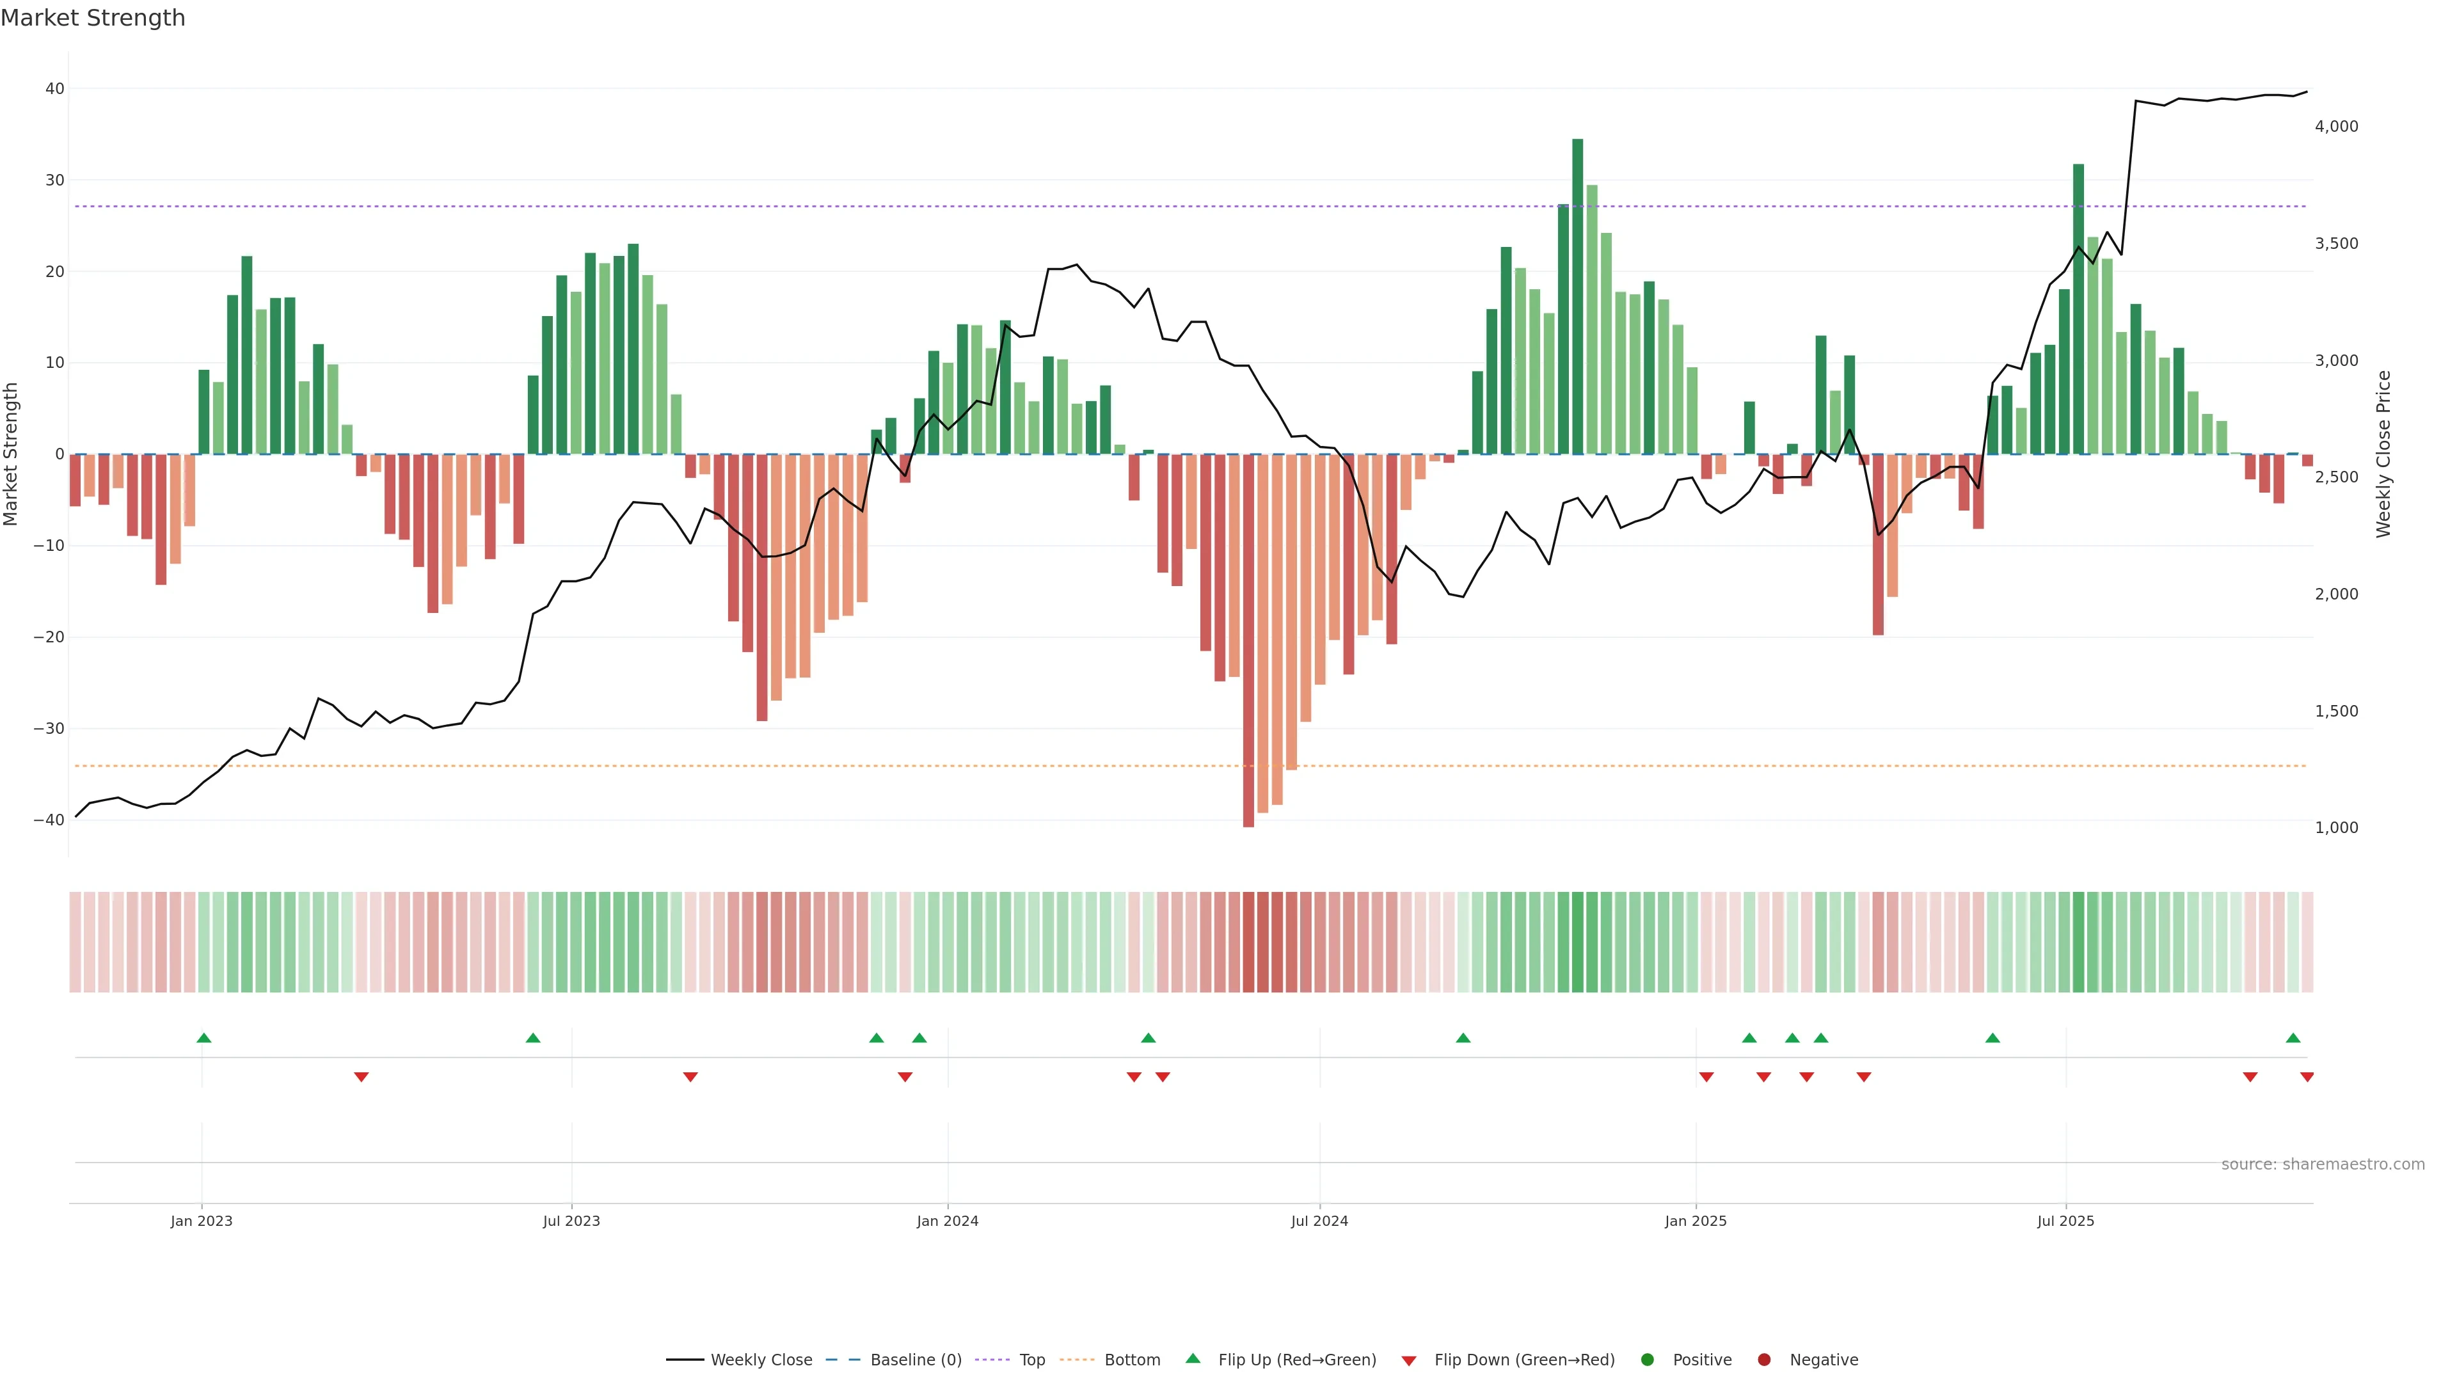Click the Weekly Close legend entry
The width and height of the screenshot is (2457, 1382).
739,1360
